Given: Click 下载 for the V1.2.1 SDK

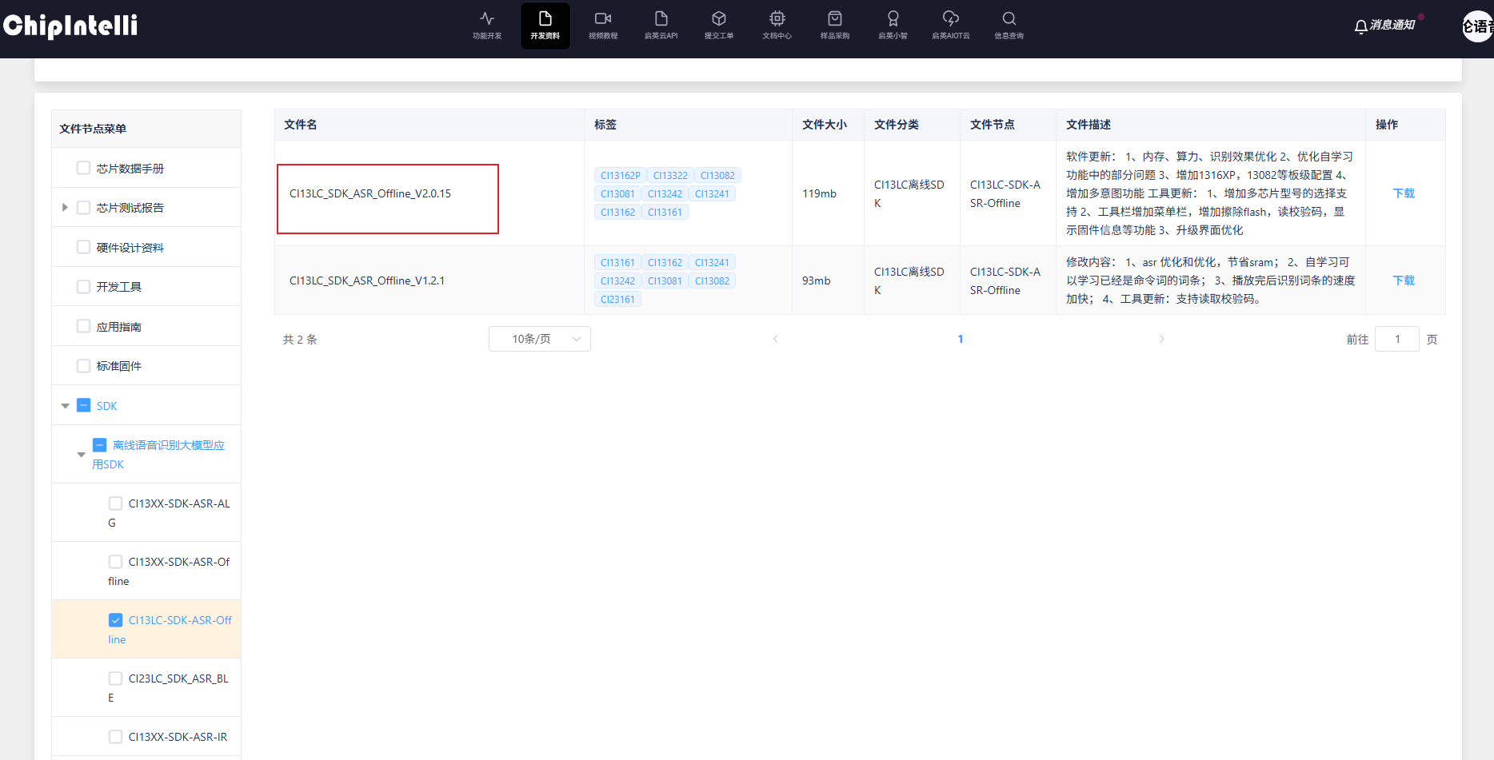Looking at the screenshot, I should click(1404, 281).
